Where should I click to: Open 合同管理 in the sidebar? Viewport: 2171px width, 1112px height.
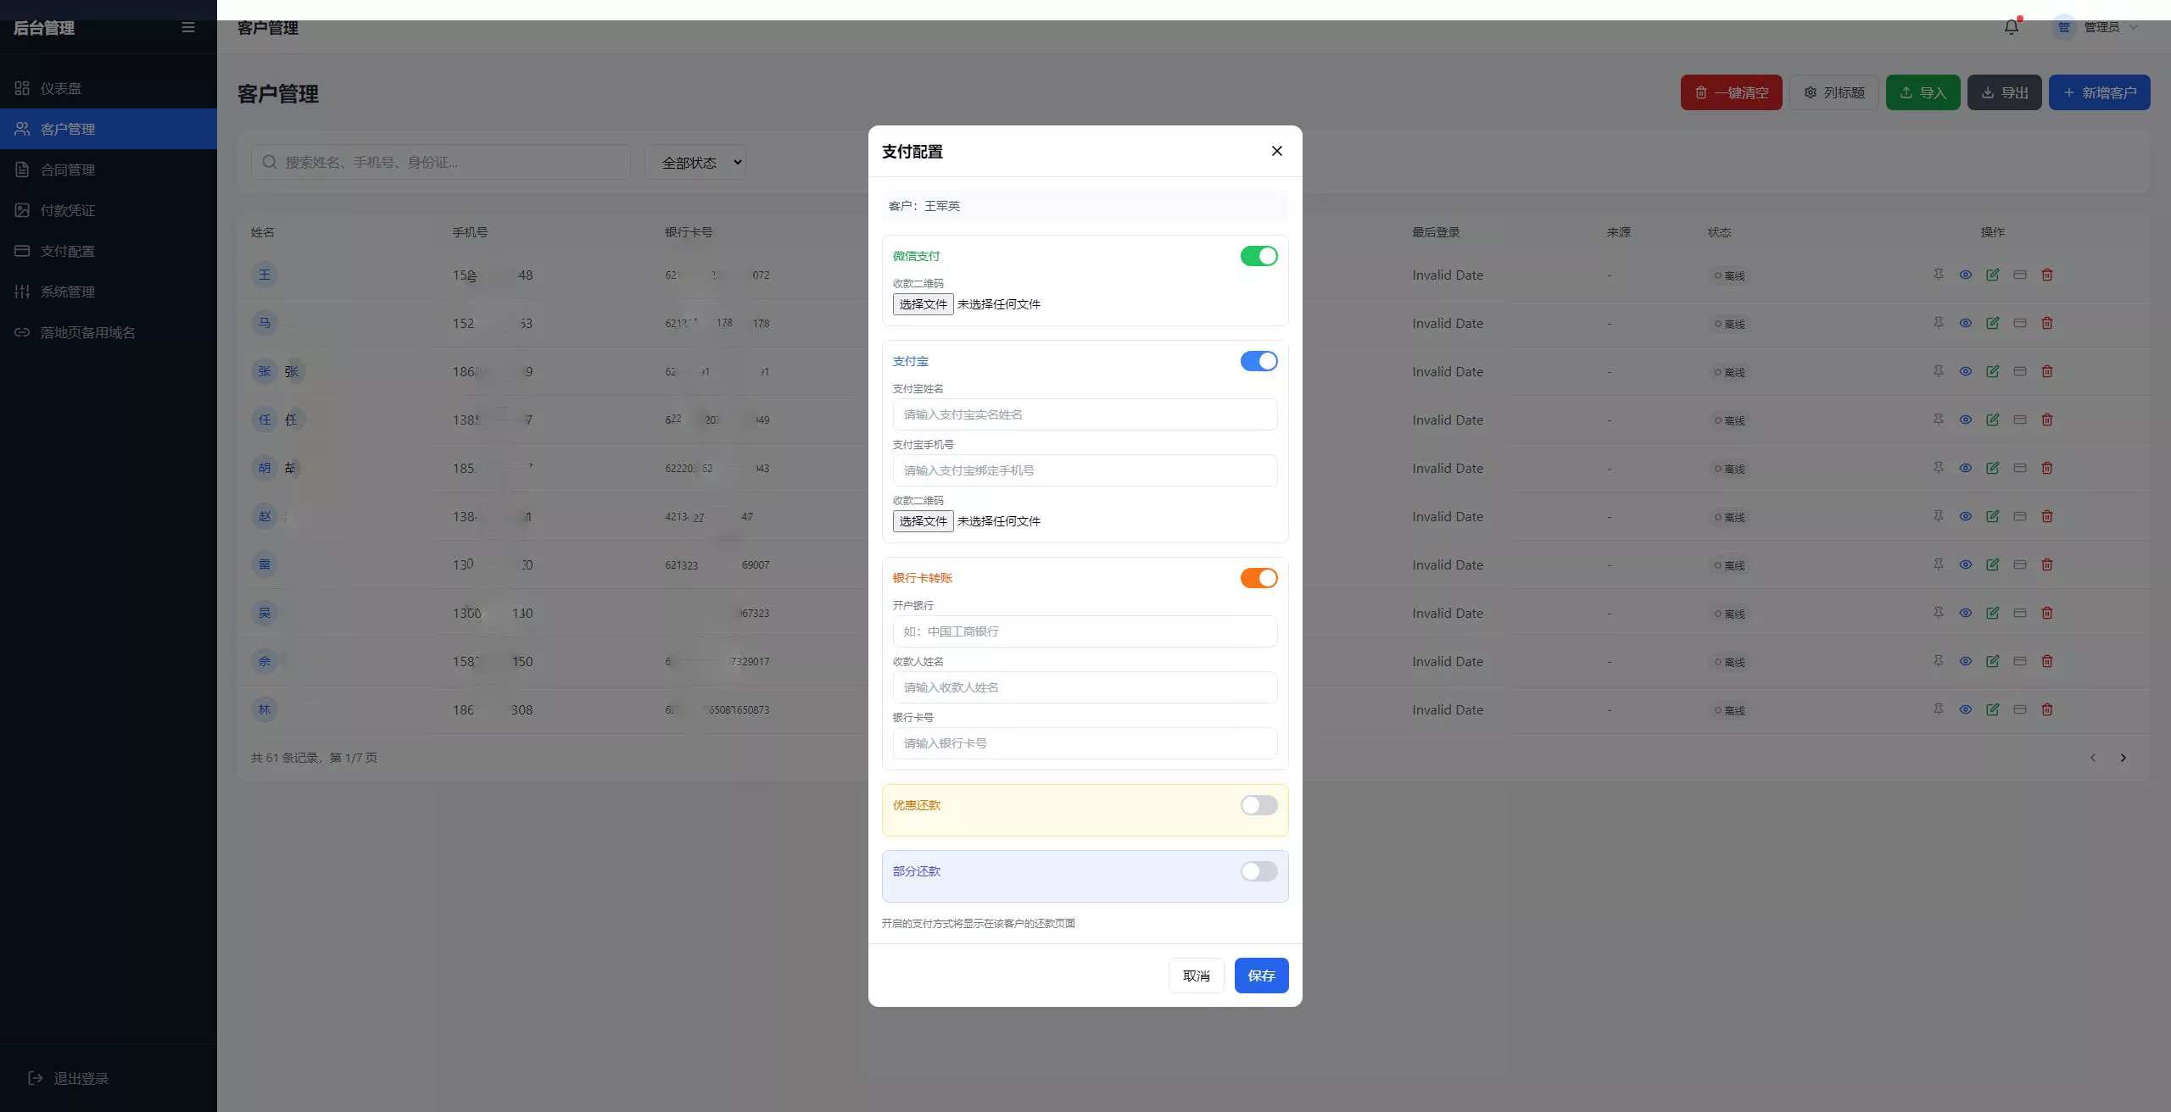tap(68, 170)
